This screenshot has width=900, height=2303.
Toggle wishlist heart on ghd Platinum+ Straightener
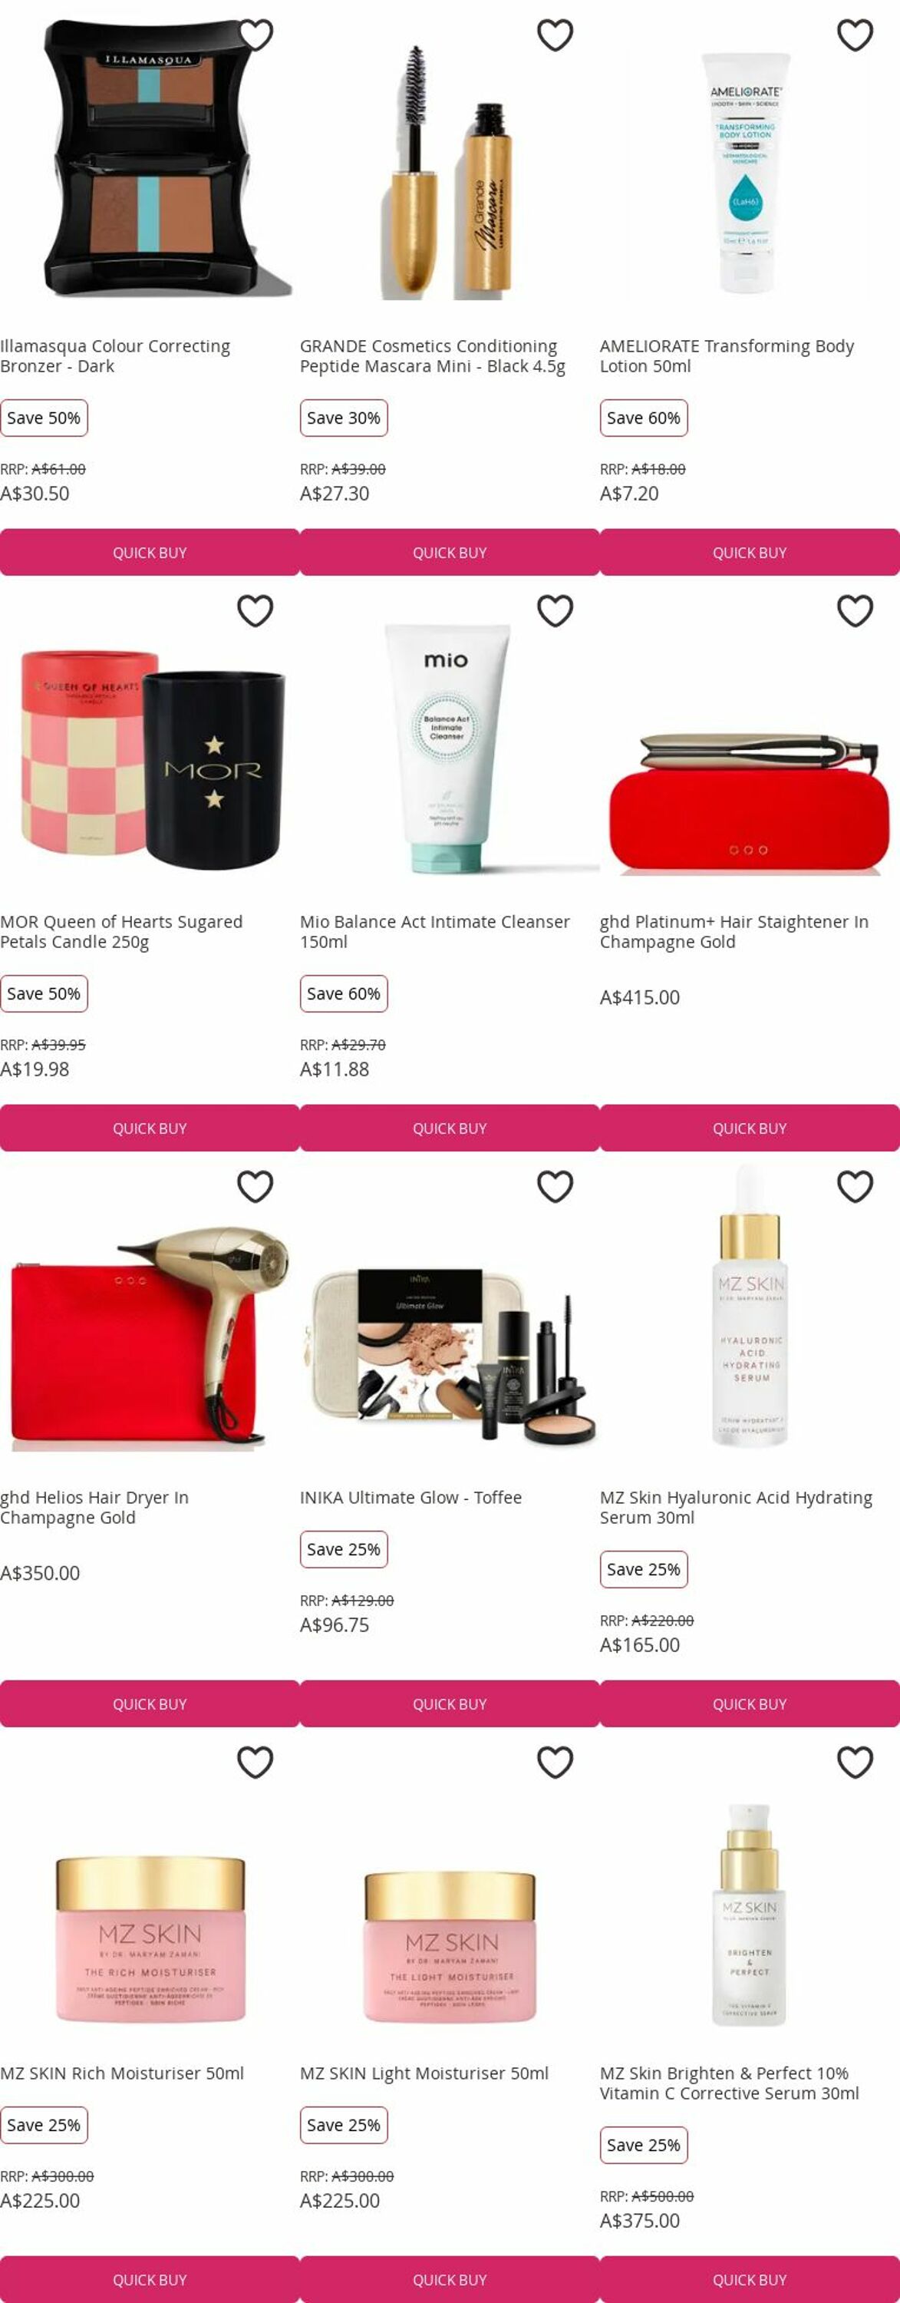point(855,610)
